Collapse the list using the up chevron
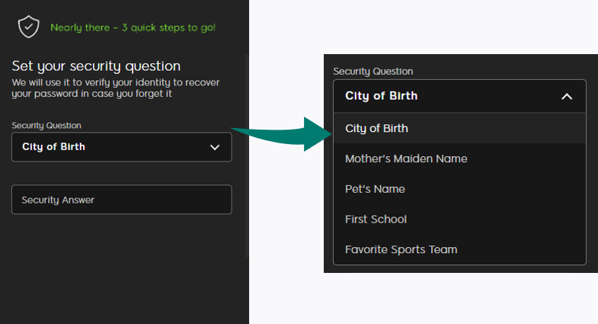The width and height of the screenshot is (598, 324). coord(566,96)
